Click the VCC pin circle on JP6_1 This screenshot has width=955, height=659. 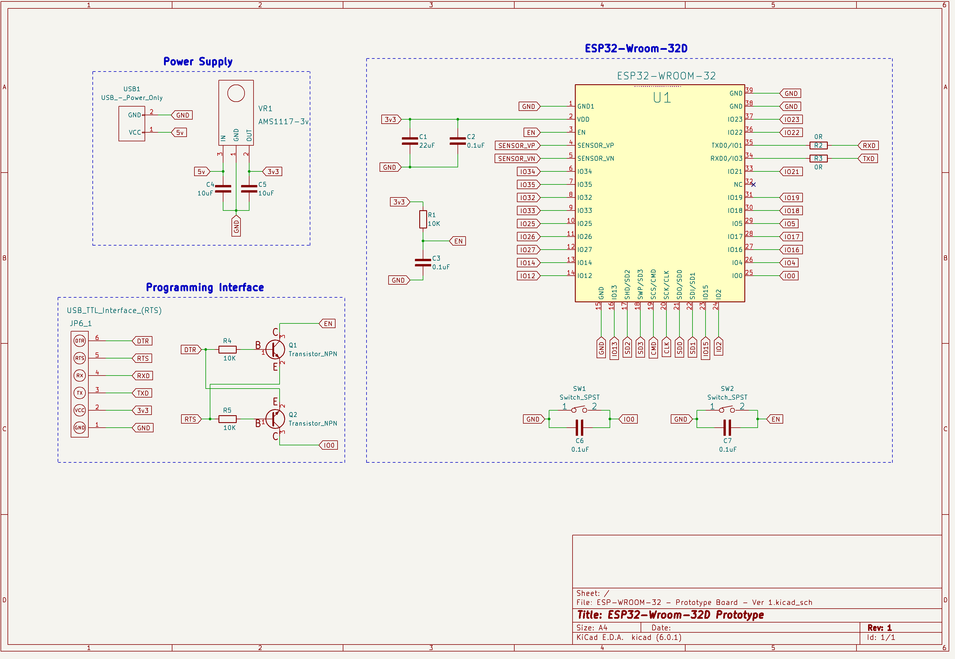80,410
